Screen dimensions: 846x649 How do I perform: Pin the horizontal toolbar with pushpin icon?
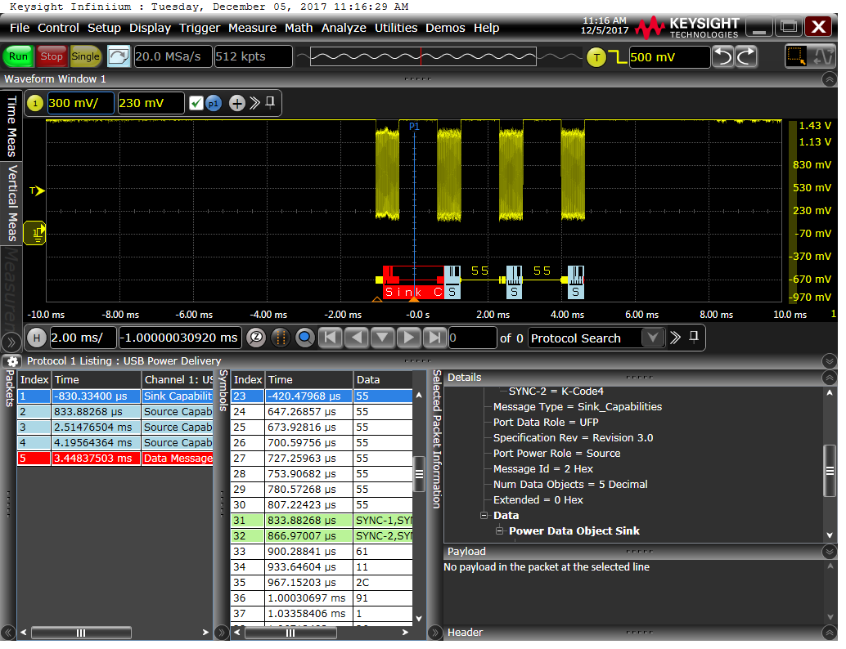pyautogui.click(x=694, y=338)
